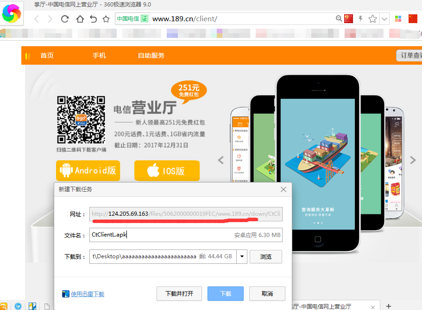Click the address bar URL www.189.cn/client/
The width and height of the screenshot is (422, 310).
coord(185,19)
